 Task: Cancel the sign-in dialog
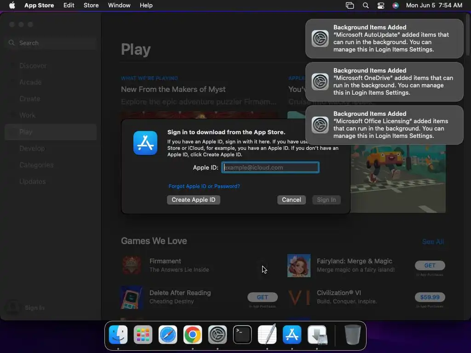tap(291, 200)
